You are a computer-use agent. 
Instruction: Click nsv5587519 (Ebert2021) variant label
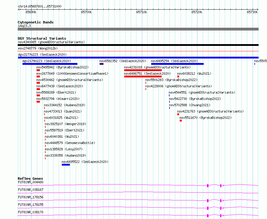64,130
